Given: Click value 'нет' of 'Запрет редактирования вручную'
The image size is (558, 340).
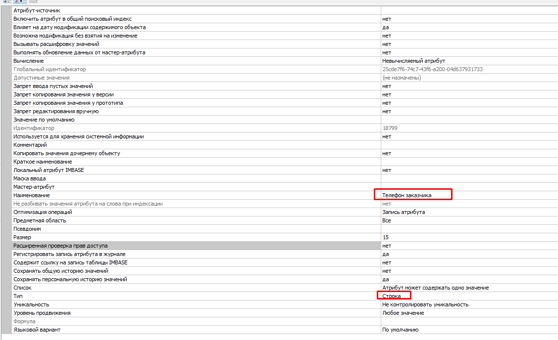Looking at the screenshot, I should (x=387, y=112).
